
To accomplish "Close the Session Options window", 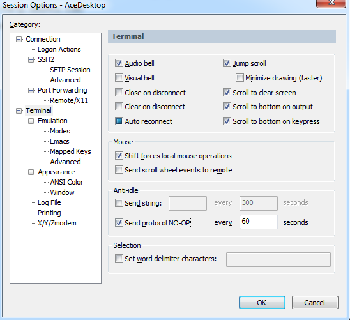I will click(331, 4).
